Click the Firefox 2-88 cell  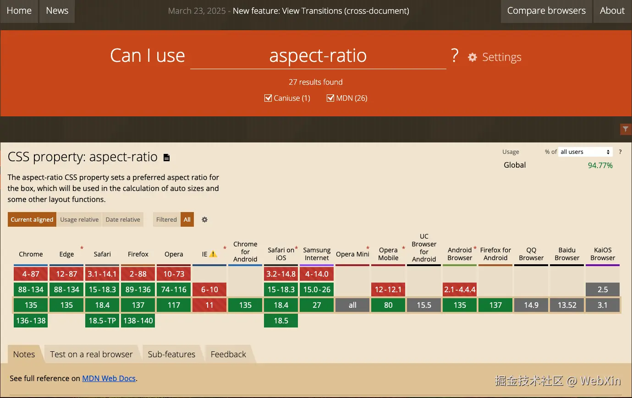coord(138,274)
